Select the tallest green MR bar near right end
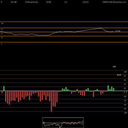The height and width of the screenshot is (128, 128). click(108, 88)
